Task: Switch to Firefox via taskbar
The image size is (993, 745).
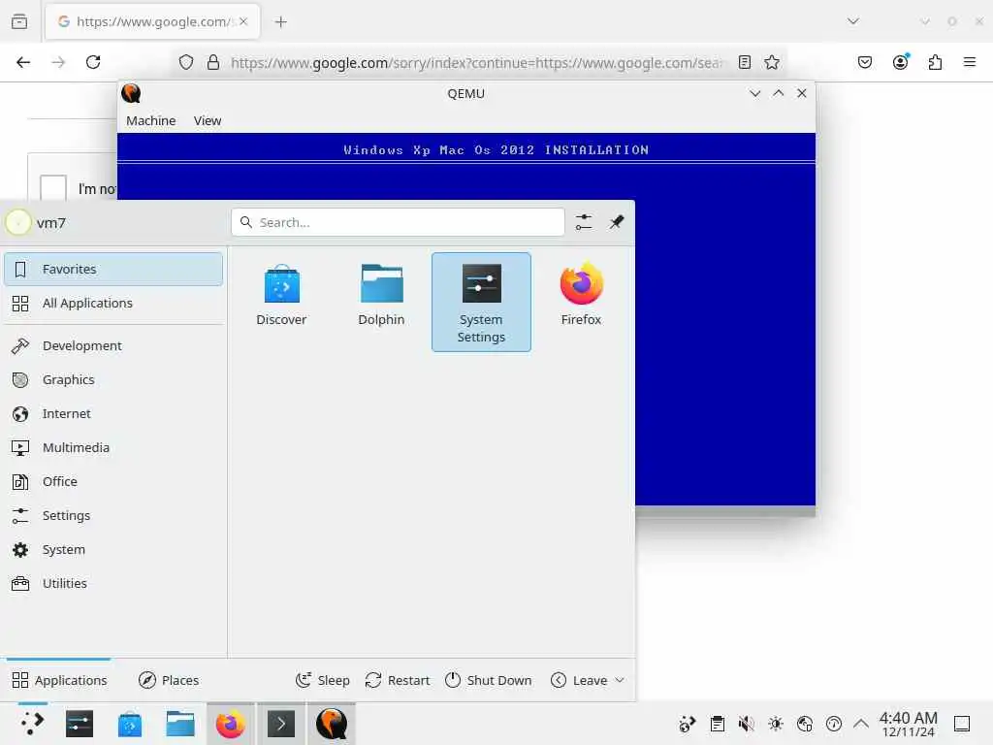Action: click(231, 724)
